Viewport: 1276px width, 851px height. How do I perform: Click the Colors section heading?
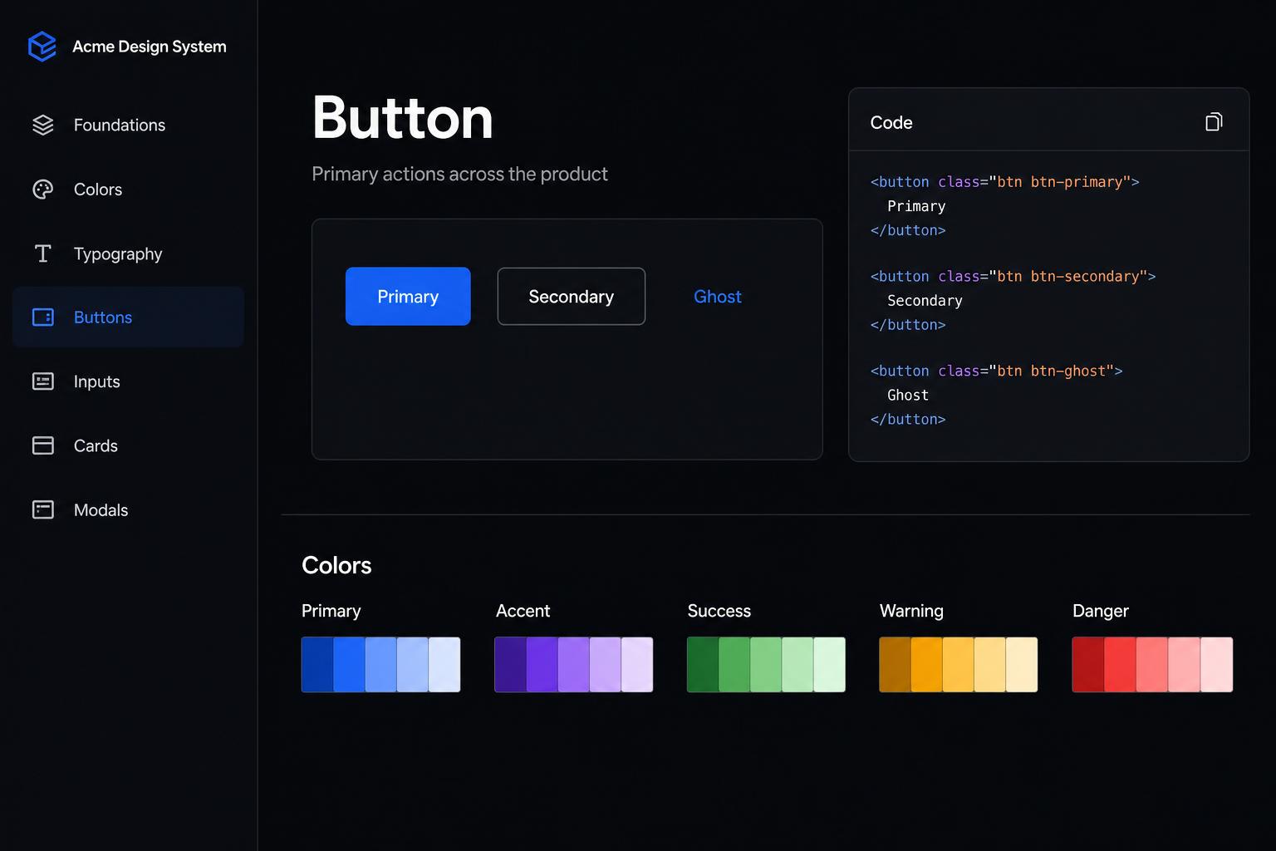tap(336, 565)
